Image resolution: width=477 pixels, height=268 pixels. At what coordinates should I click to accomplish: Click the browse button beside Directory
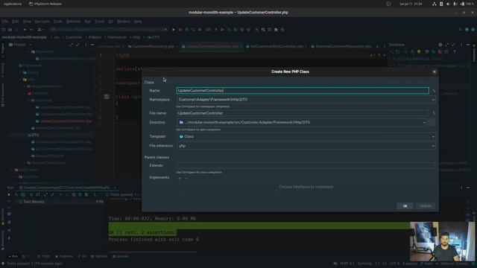coord(432,122)
